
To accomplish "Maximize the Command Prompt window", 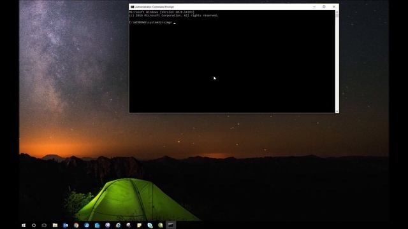I will pyautogui.click(x=324, y=7).
